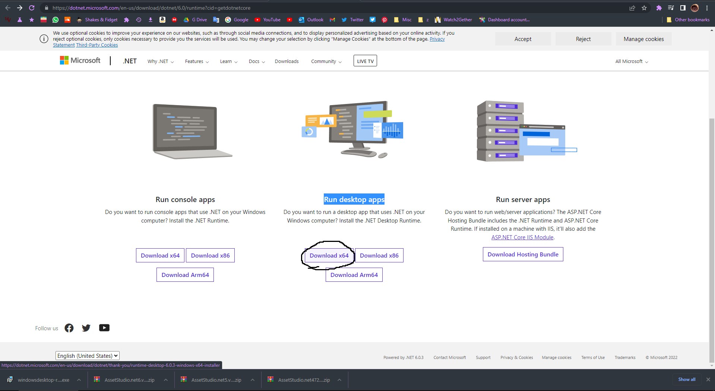Visit the YouTube icon next to Follow us
Image resolution: width=715 pixels, height=391 pixels.
tap(104, 328)
